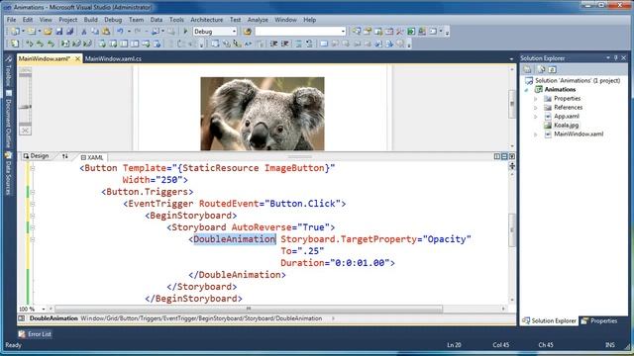This screenshot has width=634, height=356.
Task: Open the Debug menu
Action: click(113, 20)
